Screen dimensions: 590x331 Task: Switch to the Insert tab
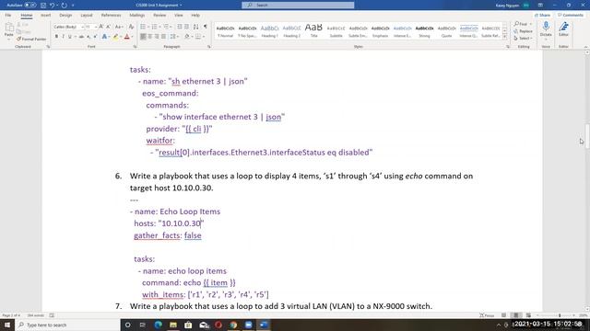pyautogui.click(x=45, y=16)
